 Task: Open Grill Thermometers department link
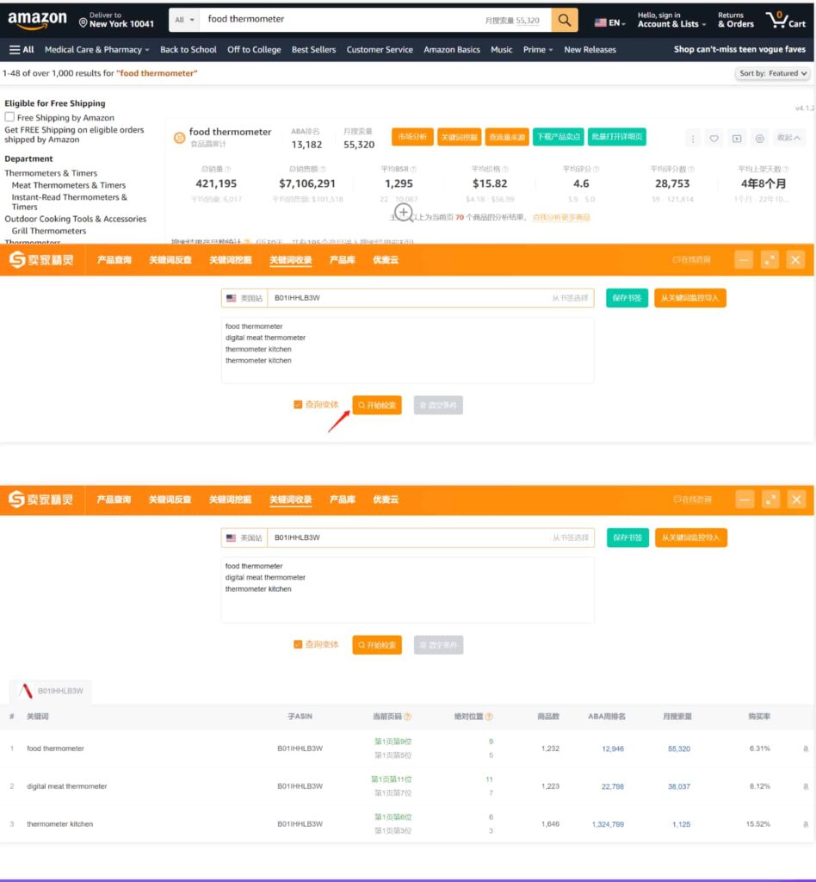pos(49,231)
